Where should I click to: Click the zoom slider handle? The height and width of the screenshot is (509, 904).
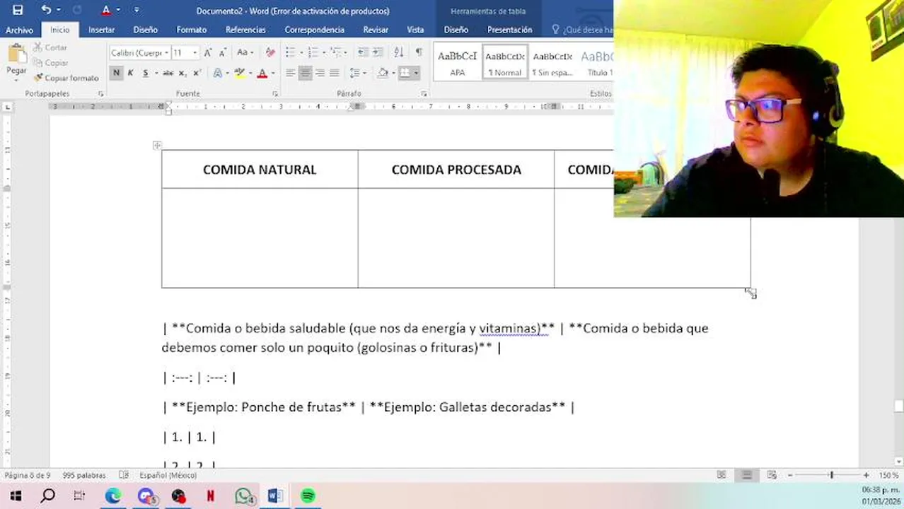pyautogui.click(x=831, y=475)
